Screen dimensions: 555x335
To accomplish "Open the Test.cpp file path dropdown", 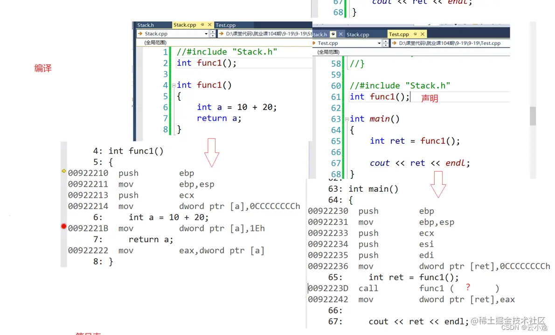I will [450, 43].
